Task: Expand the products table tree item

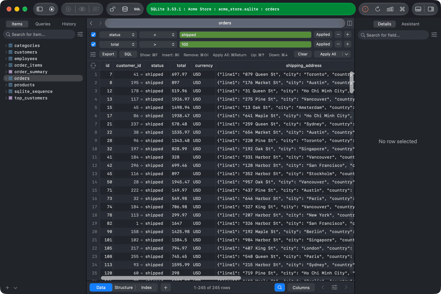Action: pos(6,85)
